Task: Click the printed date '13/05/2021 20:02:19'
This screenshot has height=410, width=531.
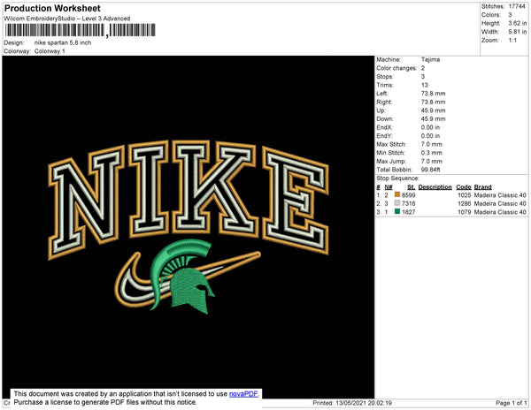Action: tap(364, 403)
